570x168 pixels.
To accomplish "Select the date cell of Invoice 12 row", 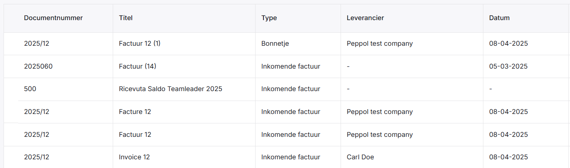I will [509, 157].
